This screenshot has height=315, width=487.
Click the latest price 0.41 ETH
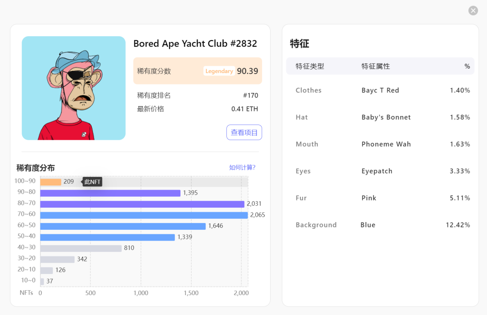point(245,109)
